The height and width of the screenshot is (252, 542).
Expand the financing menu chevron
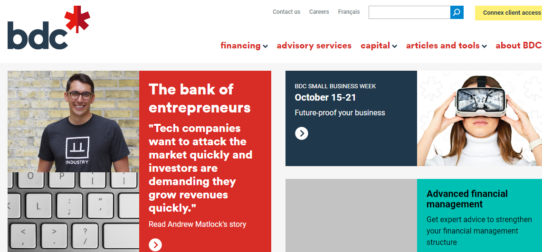[x=265, y=46]
